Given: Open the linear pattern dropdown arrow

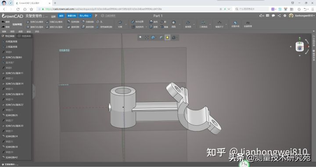Looking at the screenshot, I should (146, 27).
